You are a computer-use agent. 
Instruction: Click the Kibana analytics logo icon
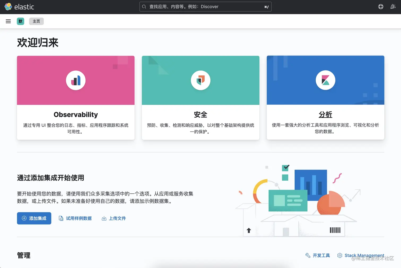(x=325, y=80)
